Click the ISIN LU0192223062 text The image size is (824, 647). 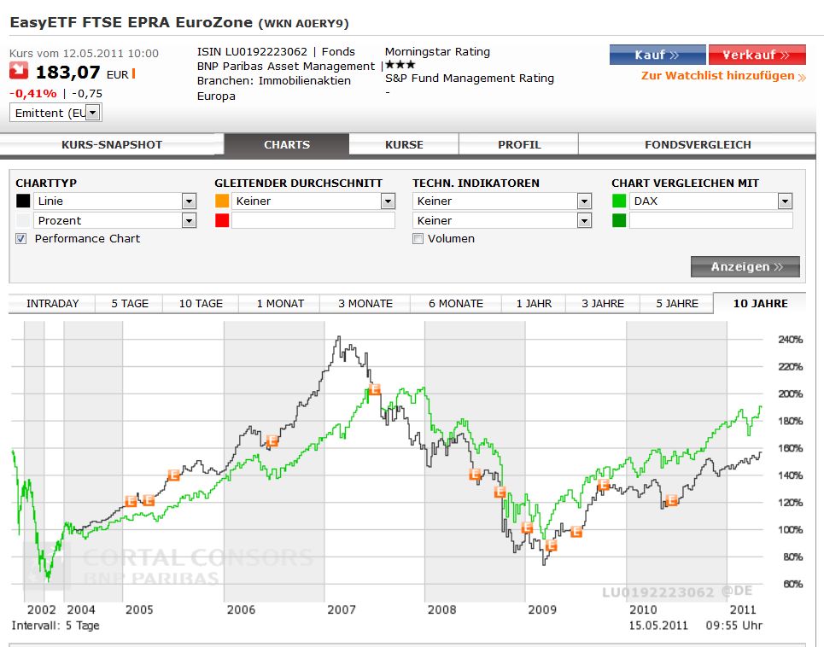tap(252, 51)
